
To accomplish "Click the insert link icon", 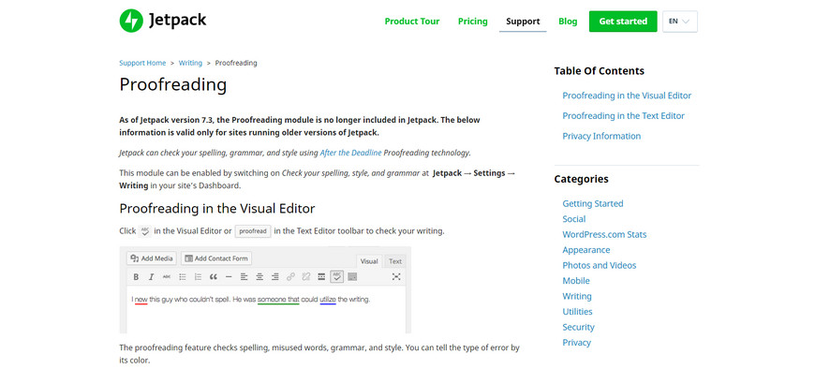I will 290,277.
